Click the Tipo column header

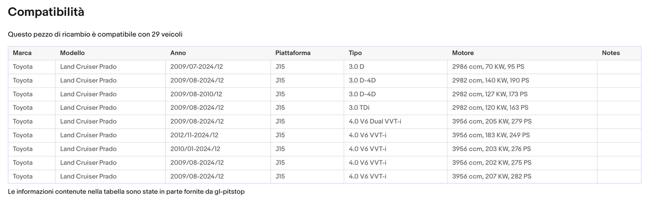pos(355,53)
